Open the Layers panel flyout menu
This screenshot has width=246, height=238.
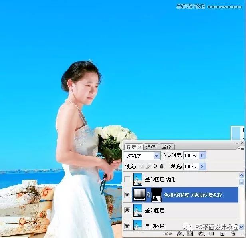241,148
